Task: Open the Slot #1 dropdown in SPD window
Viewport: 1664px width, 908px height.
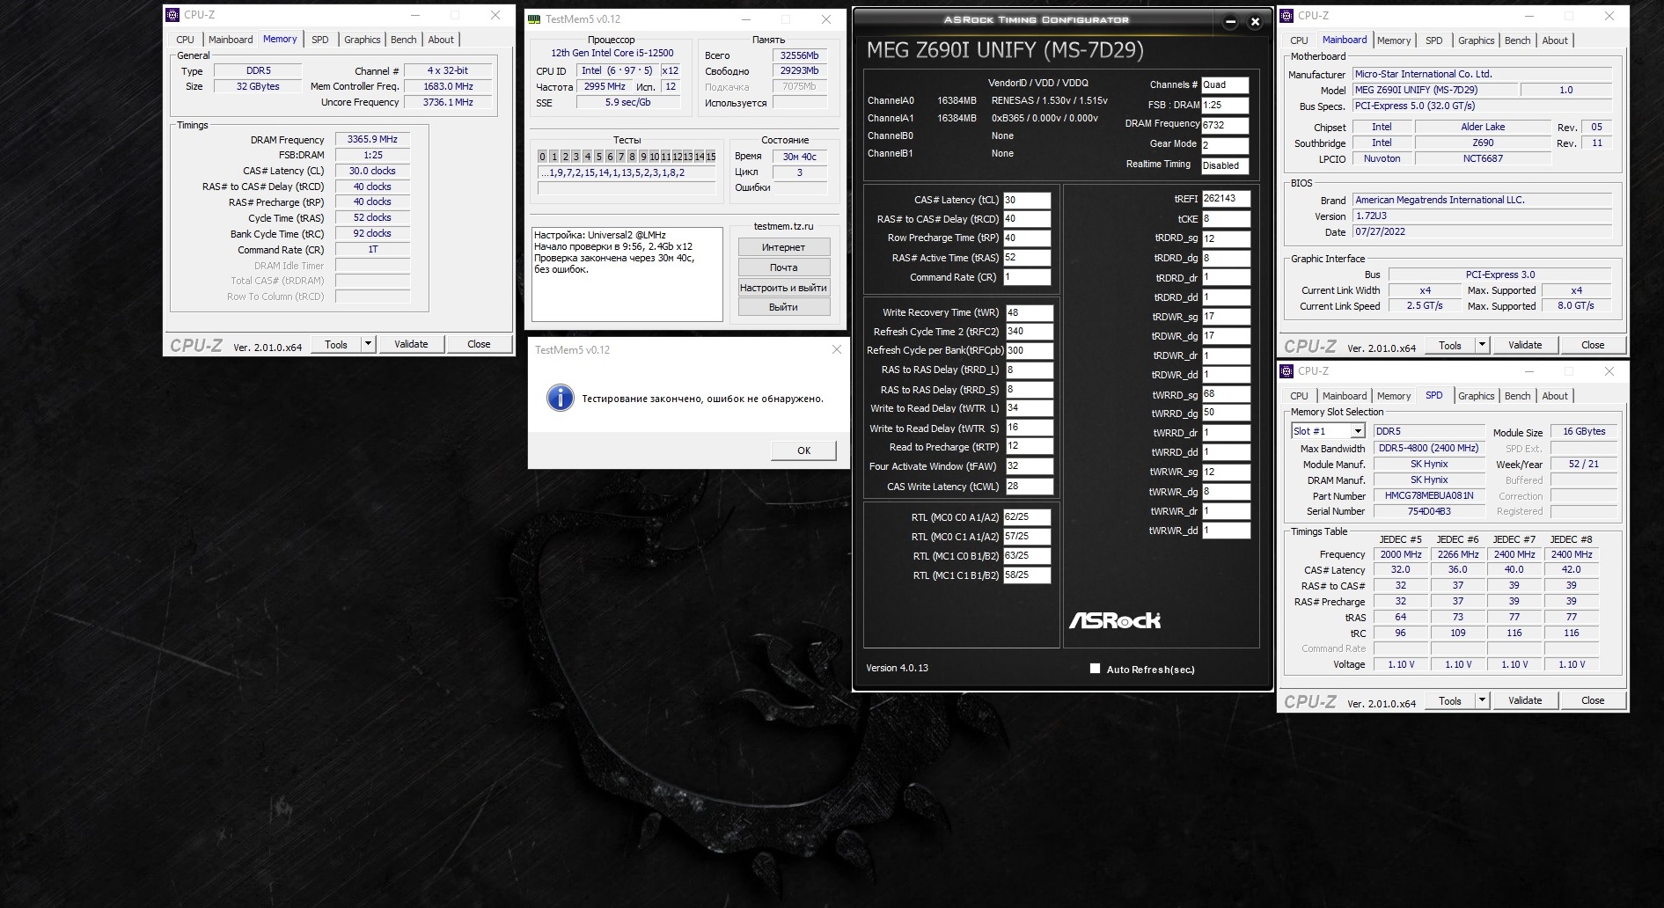Action: pyautogui.click(x=1358, y=431)
